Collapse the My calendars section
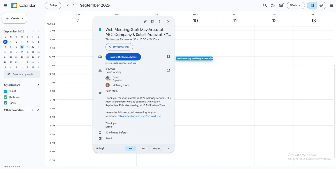336x169 pixels. (x=38, y=85)
